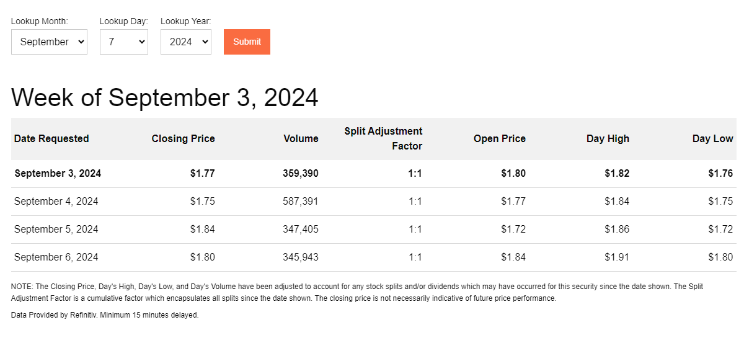Click the Week of September 3, 2024 heading
The height and width of the screenshot is (348, 744).
click(165, 97)
